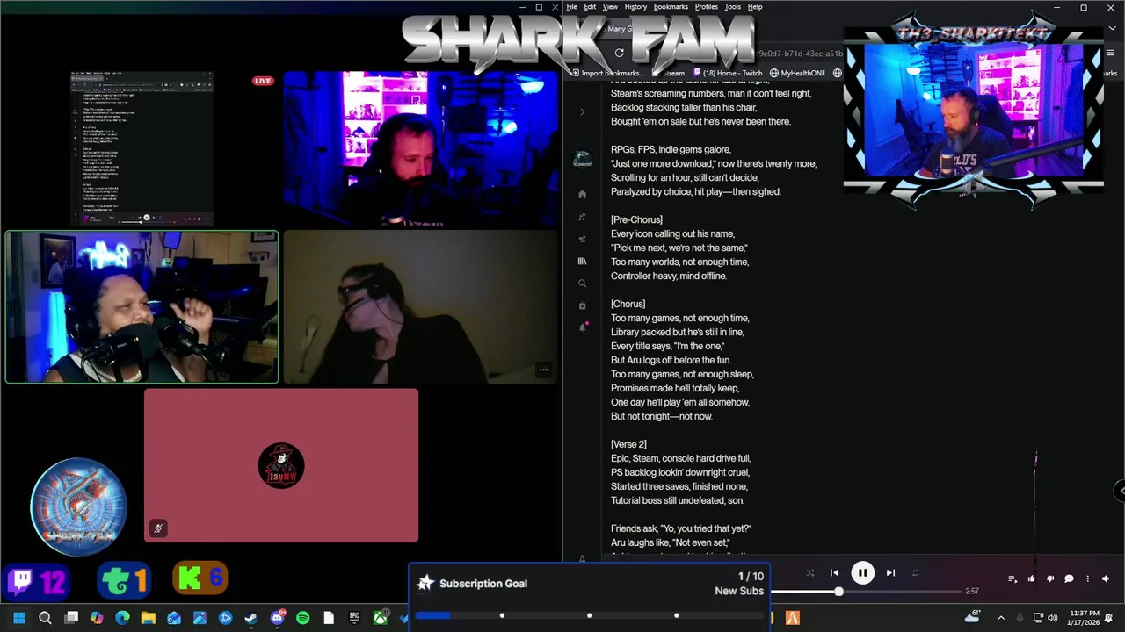
Task: Open Windows taskbar search
Action: 45,618
